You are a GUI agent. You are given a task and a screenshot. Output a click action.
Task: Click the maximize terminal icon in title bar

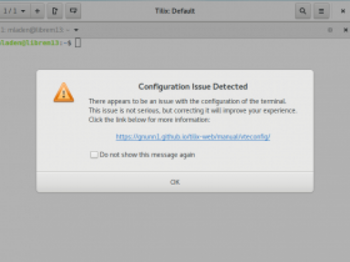click(330, 30)
